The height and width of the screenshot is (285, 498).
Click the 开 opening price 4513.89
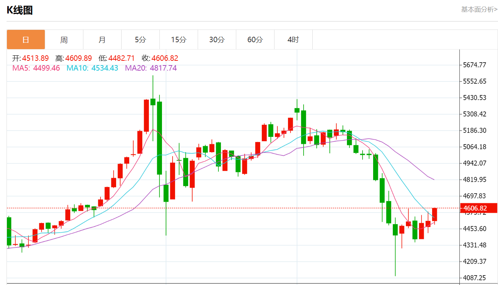[x=35, y=58]
